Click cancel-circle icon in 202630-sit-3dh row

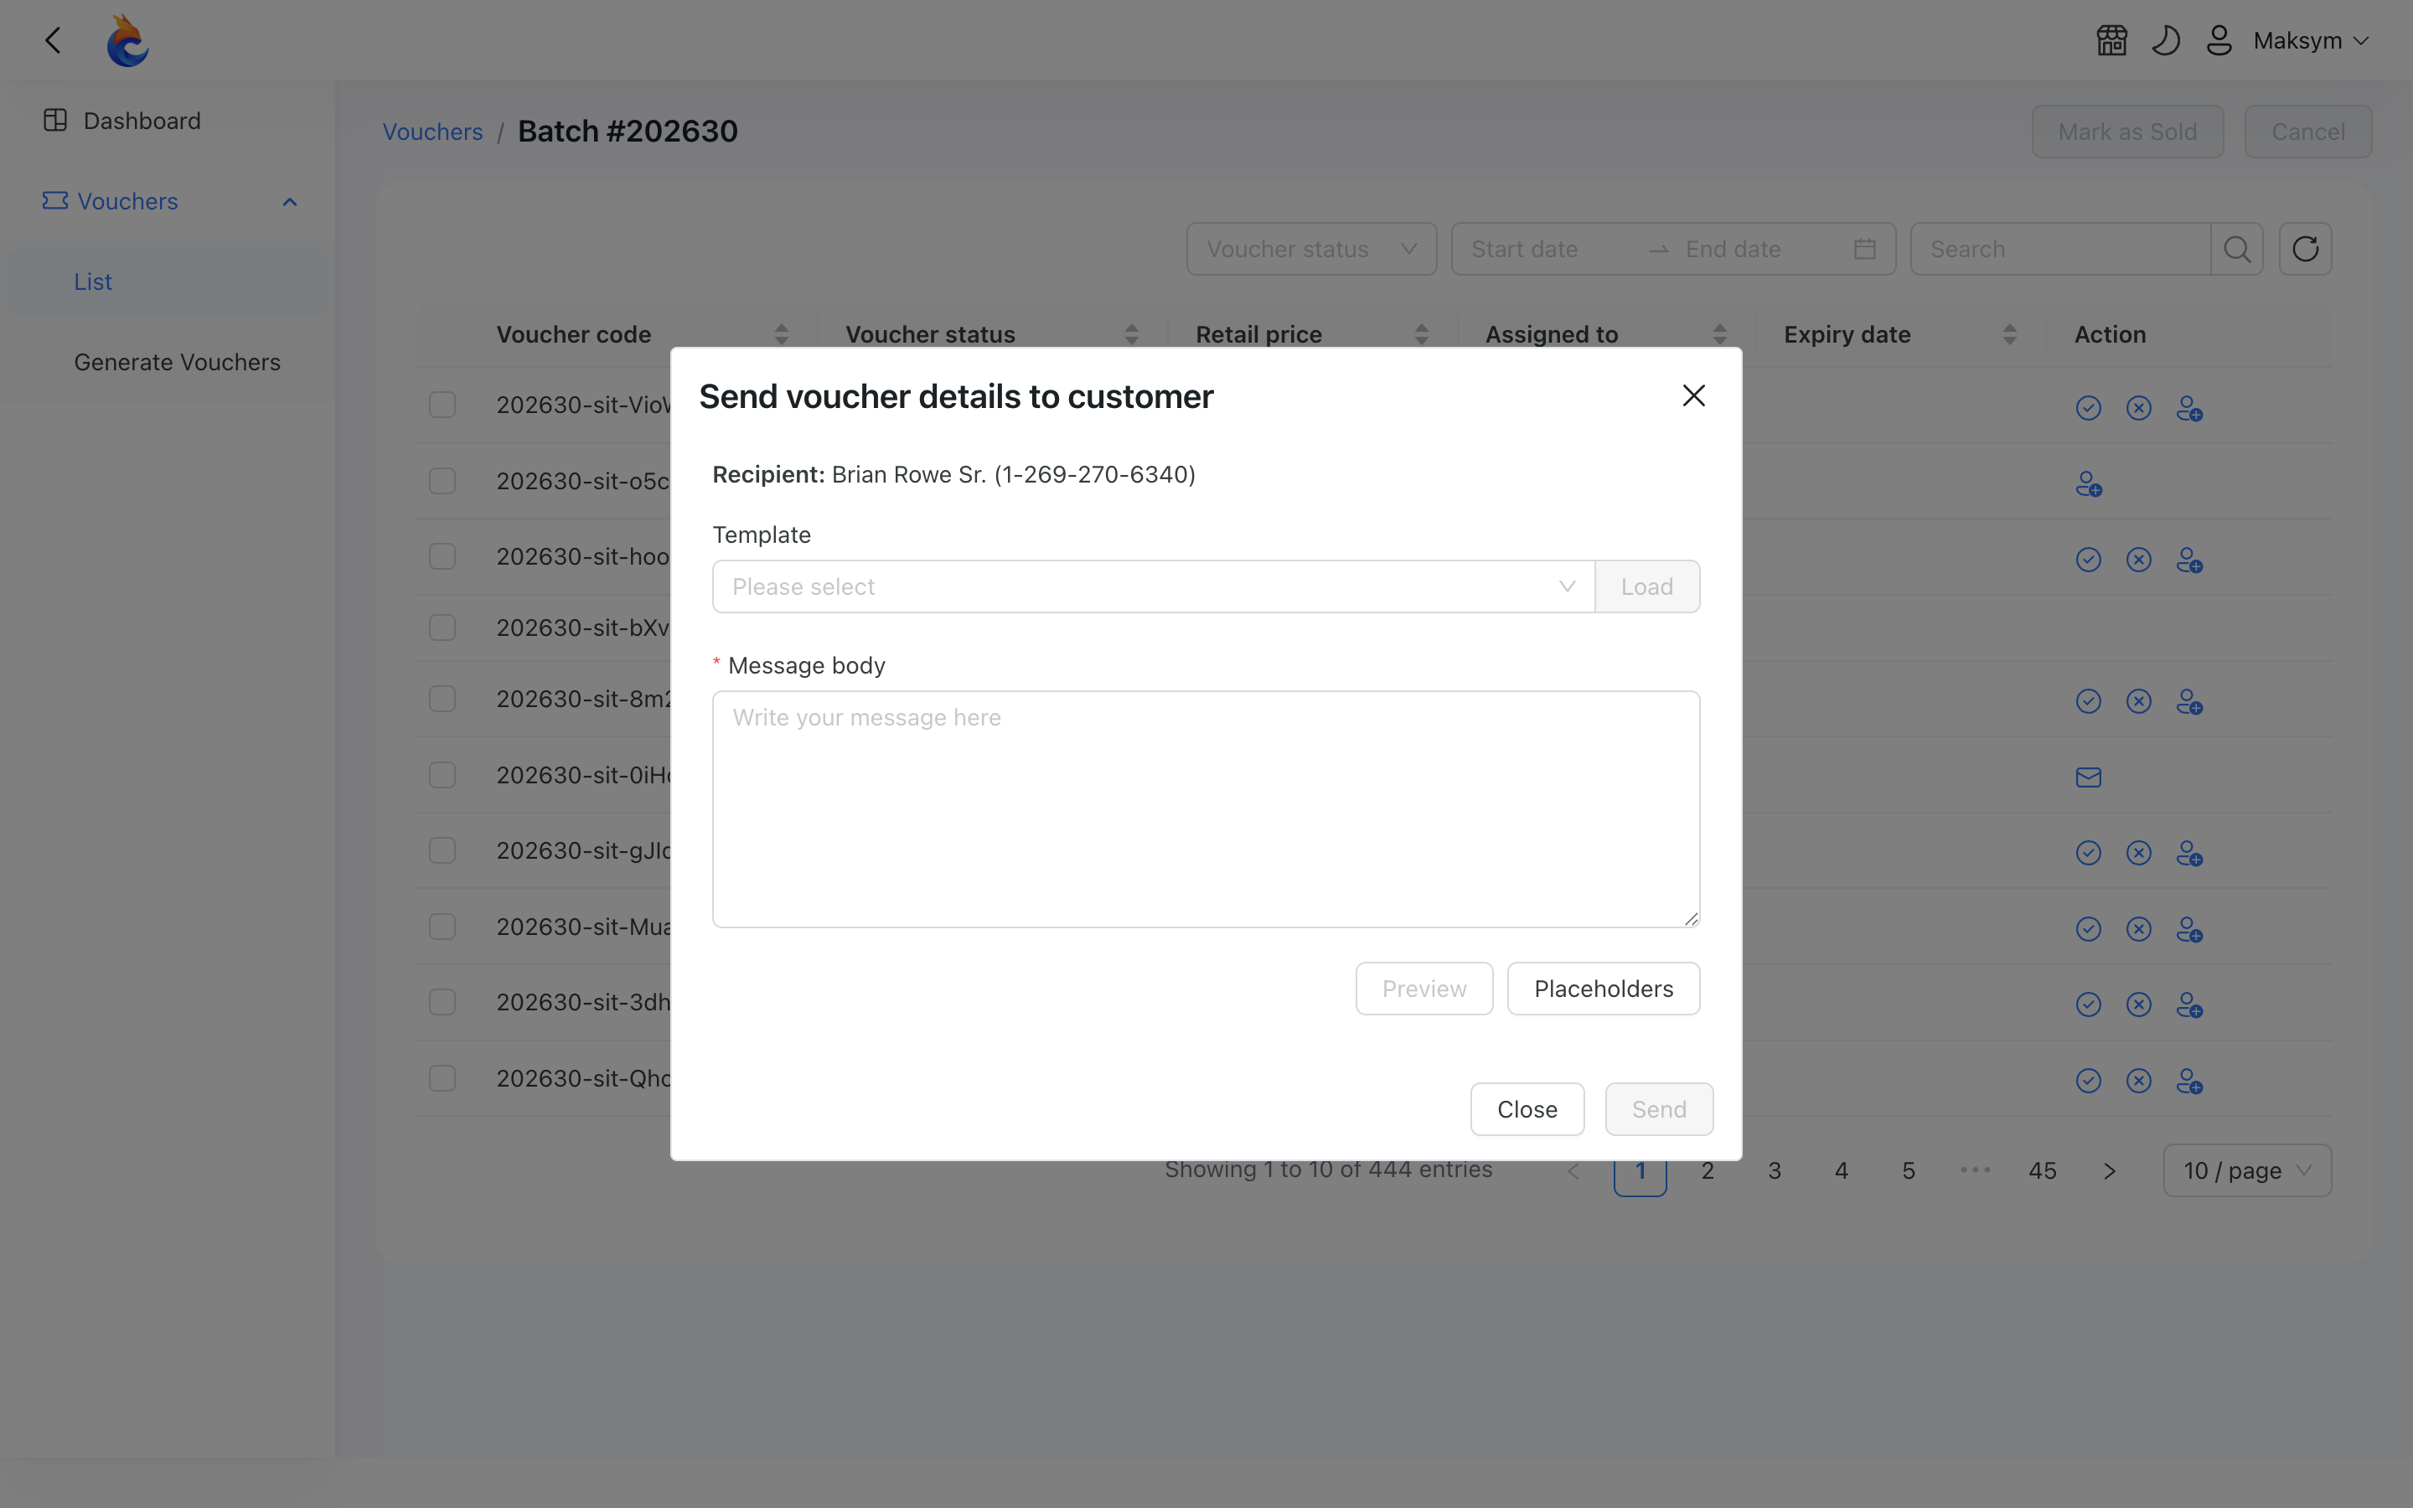tap(2139, 1004)
